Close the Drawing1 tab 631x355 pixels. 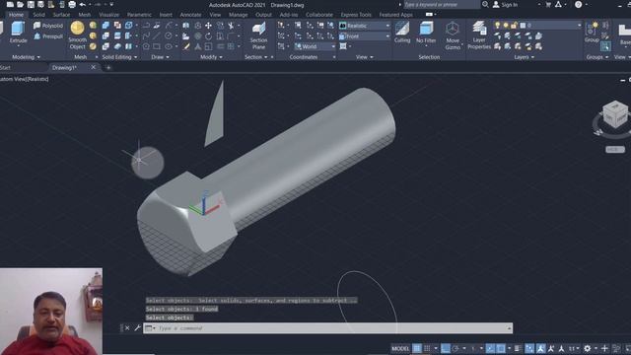click(x=94, y=67)
